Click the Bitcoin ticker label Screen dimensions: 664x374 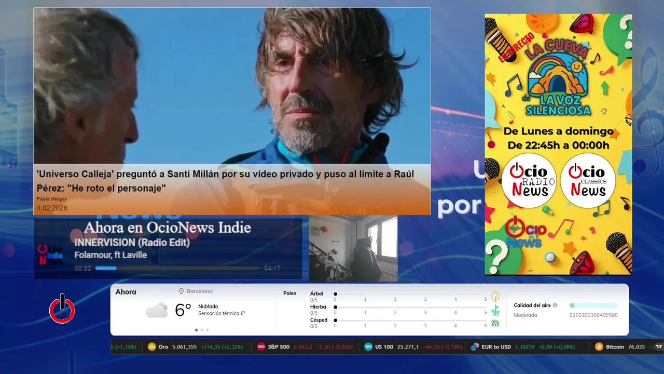tap(615, 346)
